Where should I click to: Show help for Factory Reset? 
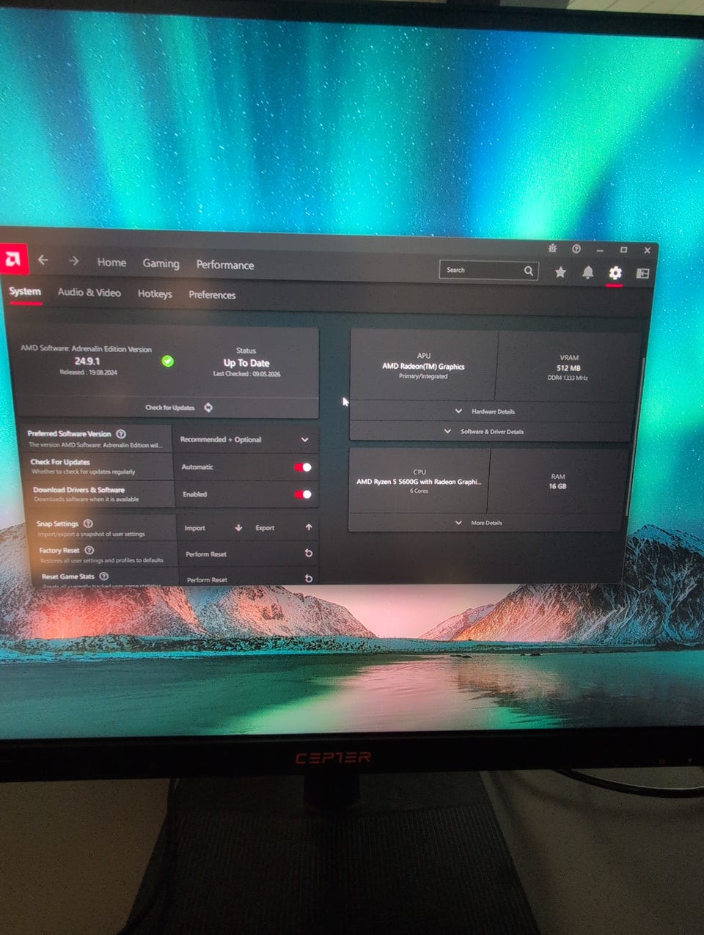[x=89, y=550]
